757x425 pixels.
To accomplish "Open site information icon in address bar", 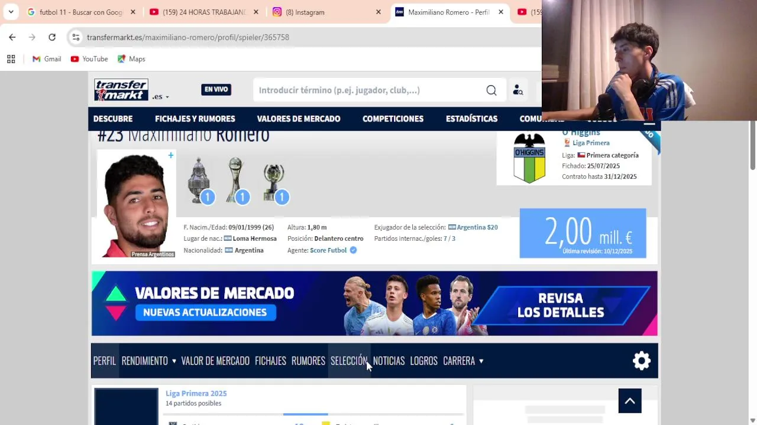I will coord(76,37).
